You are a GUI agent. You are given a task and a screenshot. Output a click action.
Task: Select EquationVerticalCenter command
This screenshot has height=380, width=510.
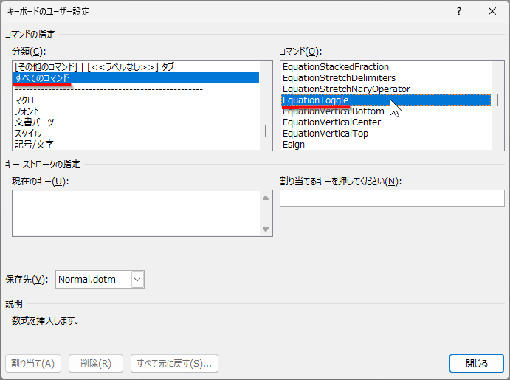point(386,122)
